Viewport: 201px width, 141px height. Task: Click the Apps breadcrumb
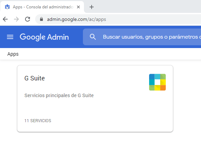[13, 54]
